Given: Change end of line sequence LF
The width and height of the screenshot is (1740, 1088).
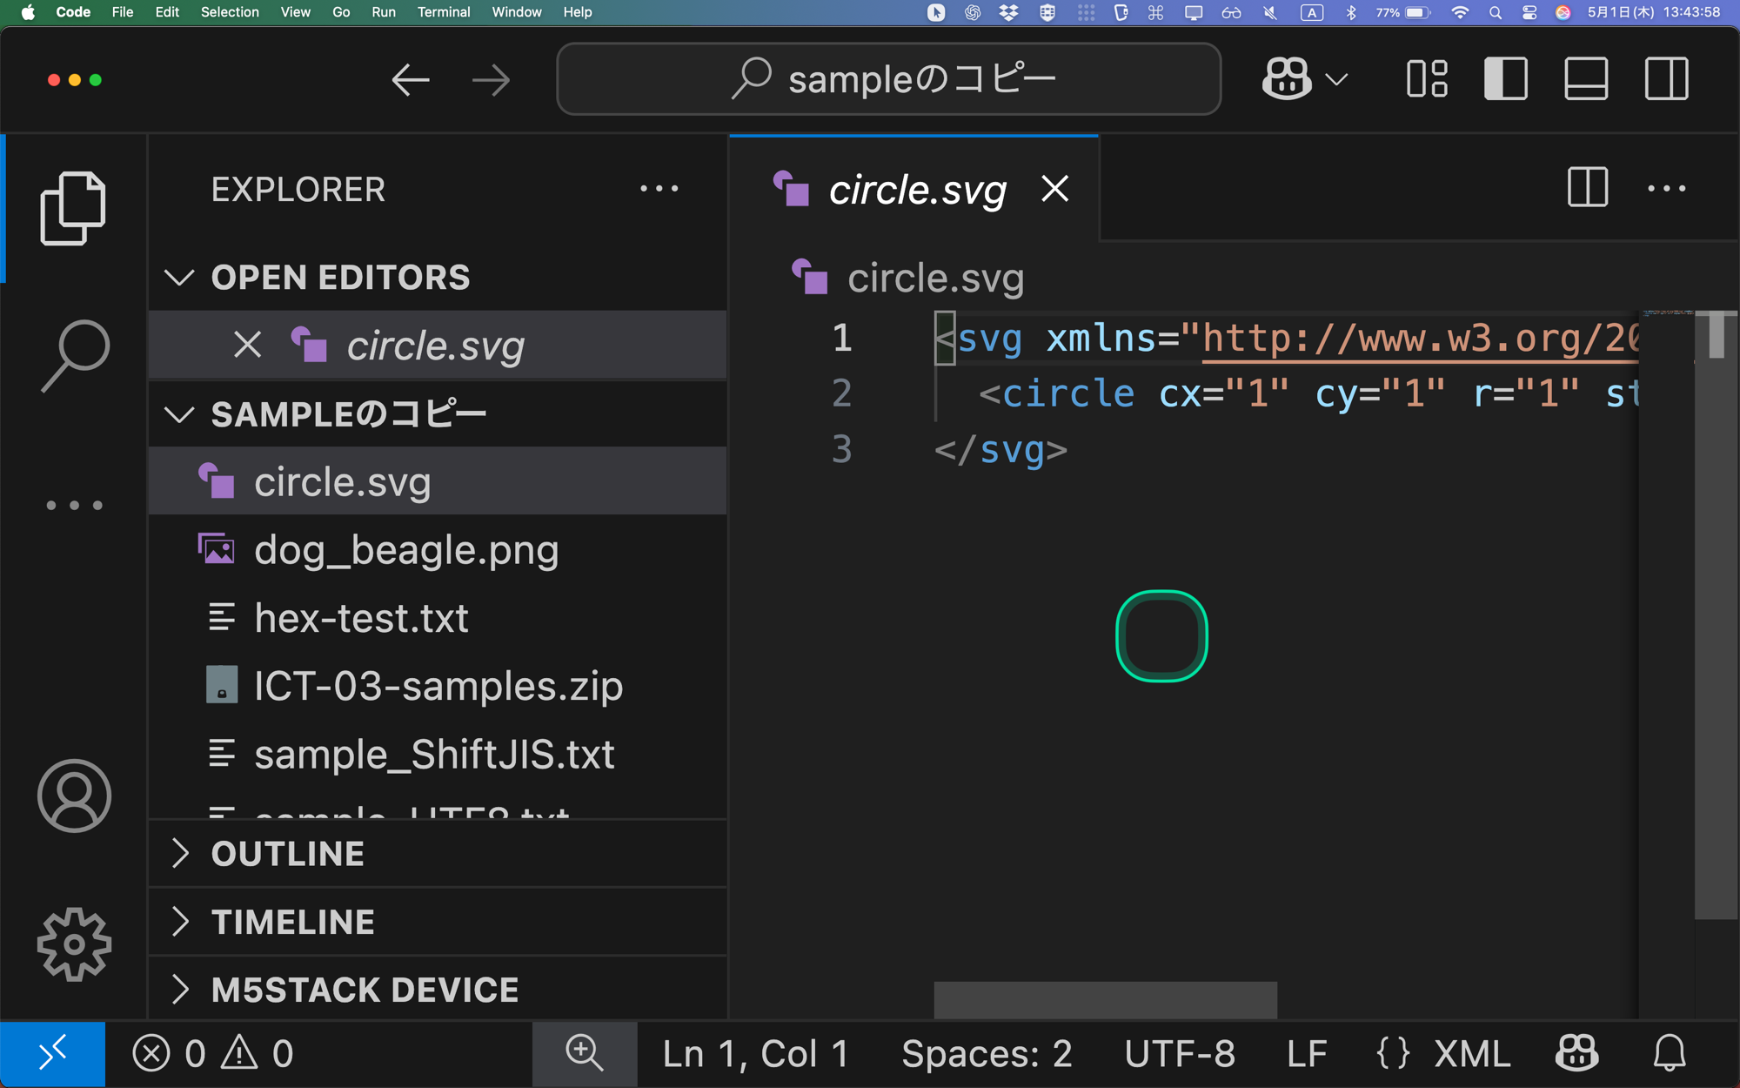Looking at the screenshot, I should click(1307, 1054).
